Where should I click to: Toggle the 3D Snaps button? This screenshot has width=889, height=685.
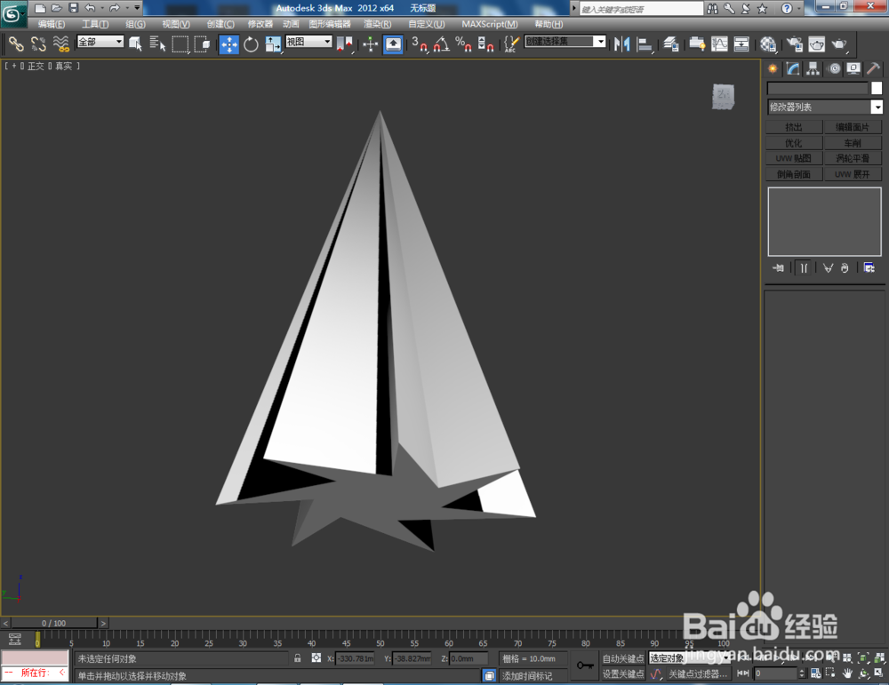click(419, 44)
